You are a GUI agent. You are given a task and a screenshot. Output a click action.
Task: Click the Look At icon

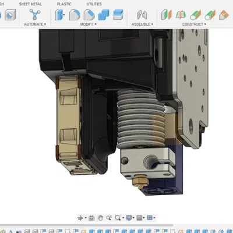click(x=91, y=218)
